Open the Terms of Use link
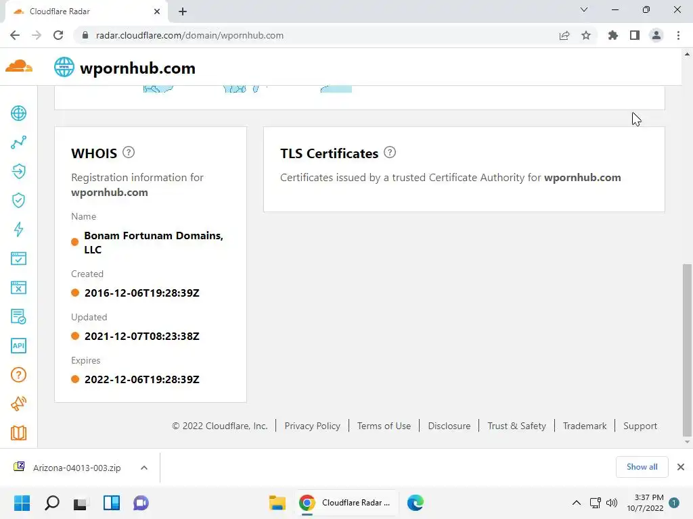Screen dimensions: 693x519 tap(384, 426)
